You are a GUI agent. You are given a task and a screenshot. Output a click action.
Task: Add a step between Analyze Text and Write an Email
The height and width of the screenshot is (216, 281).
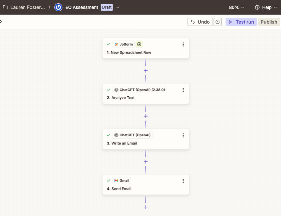click(146, 116)
